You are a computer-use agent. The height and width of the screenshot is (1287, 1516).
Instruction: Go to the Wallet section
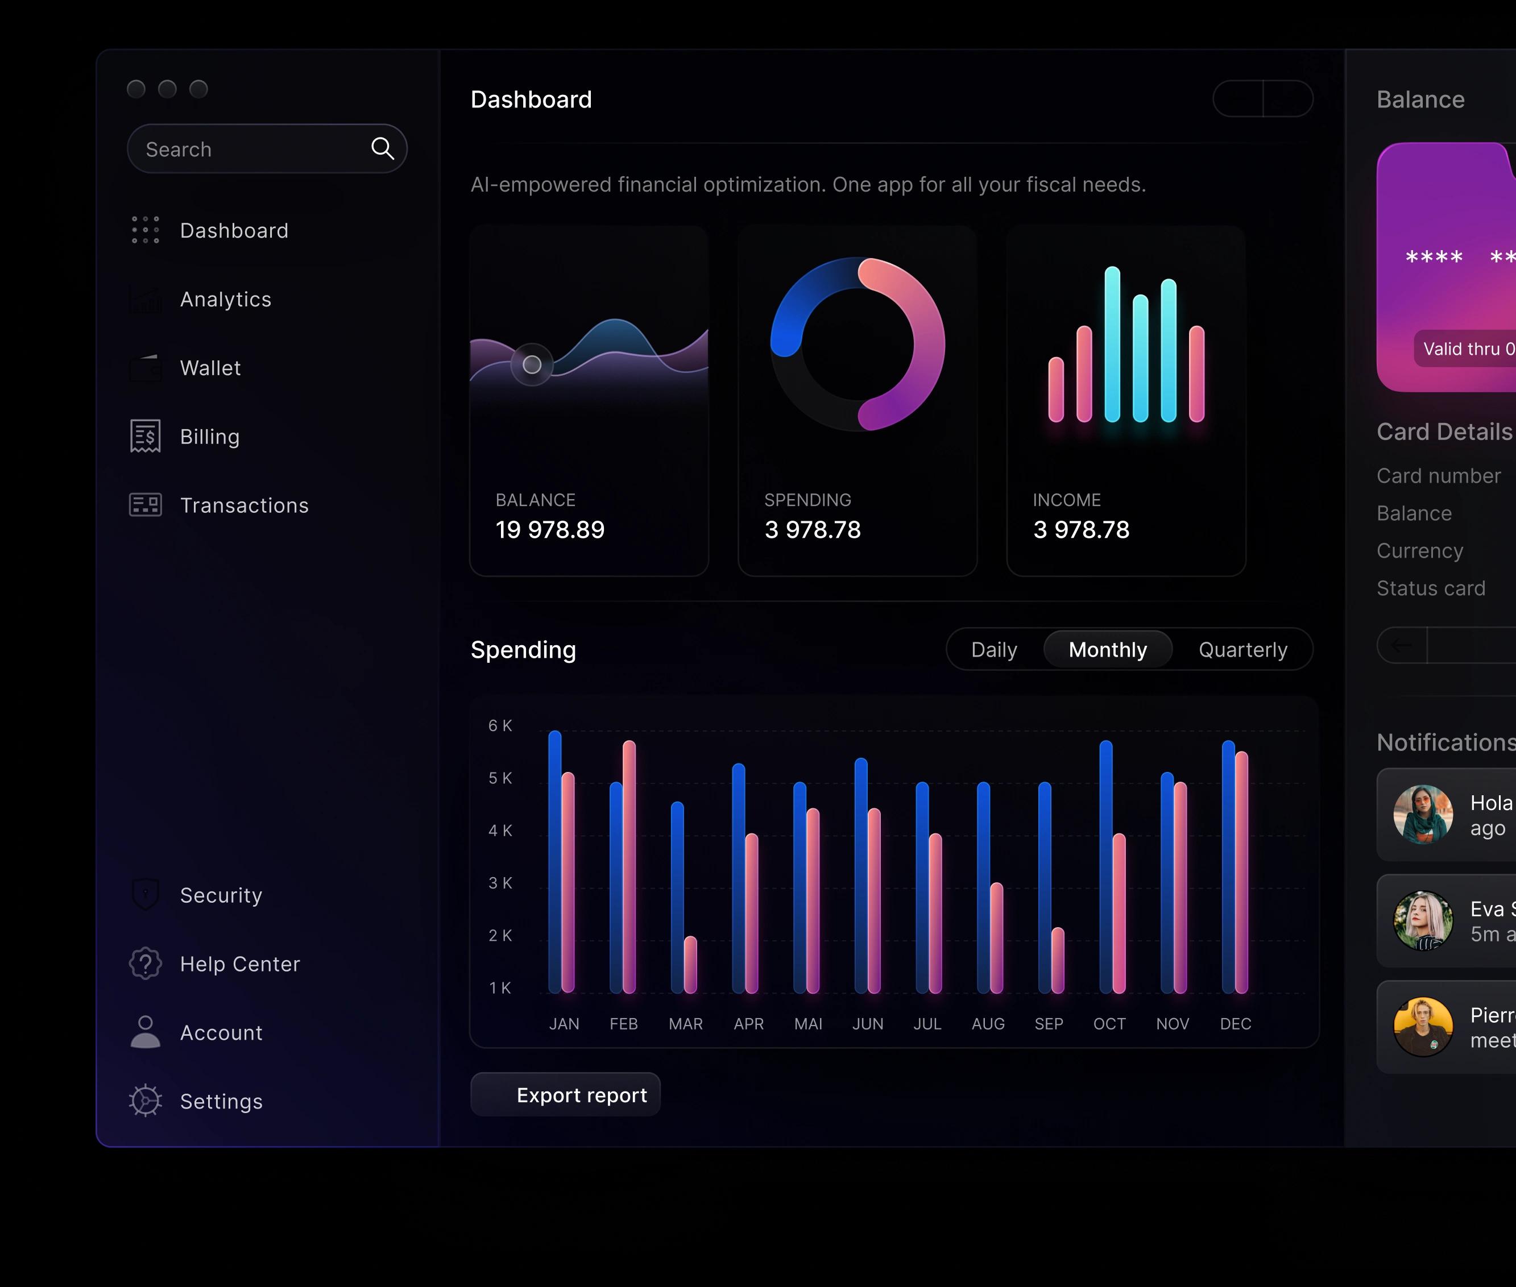pos(210,368)
